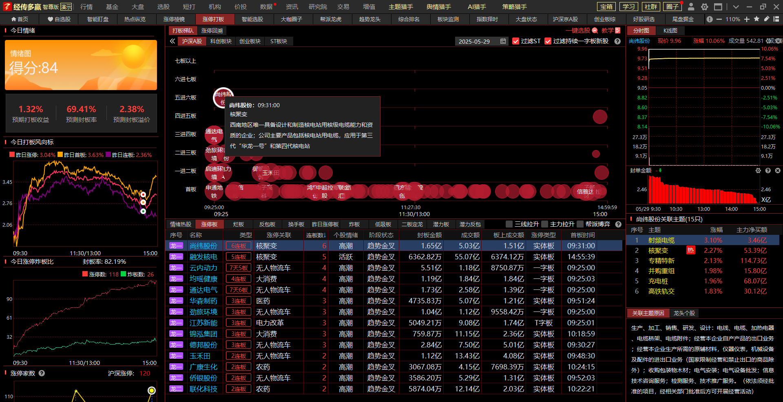Click the 社群 button
The image size is (783, 402).
(650, 7)
